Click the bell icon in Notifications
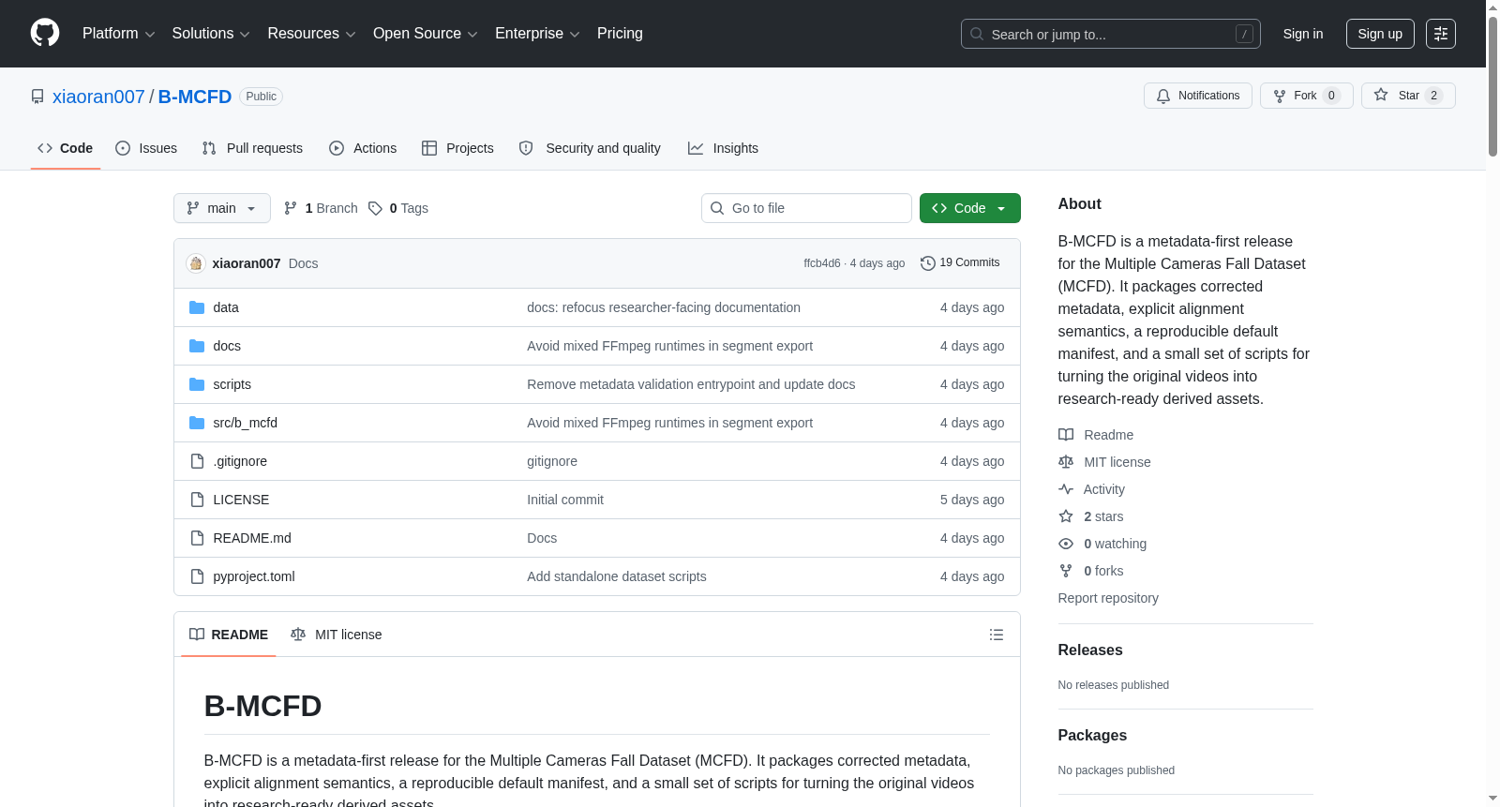This screenshot has height=807, width=1500. click(1163, 96)
